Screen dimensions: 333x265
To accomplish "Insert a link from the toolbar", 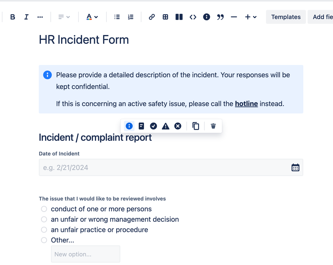I will [152, 17].
